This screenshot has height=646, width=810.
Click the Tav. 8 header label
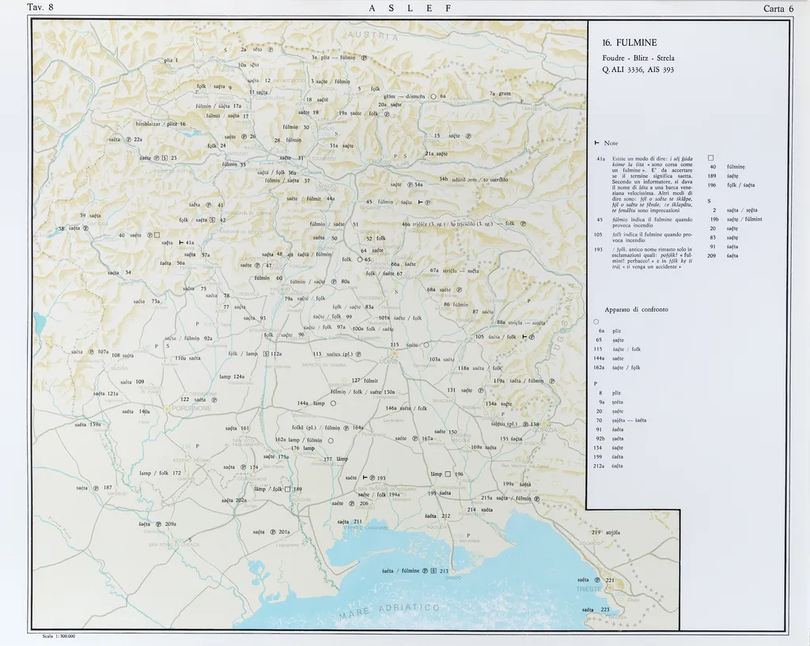pyautogui.click(x=40, y=8)
